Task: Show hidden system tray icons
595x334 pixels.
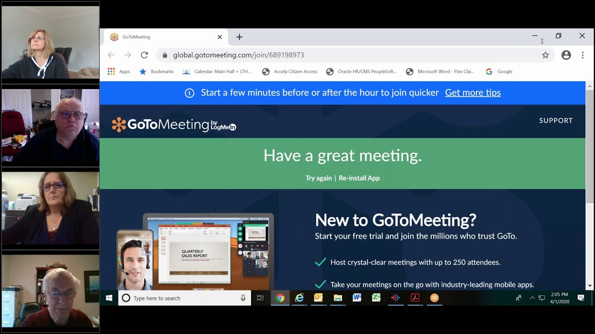Action: [x=532, y=298]
